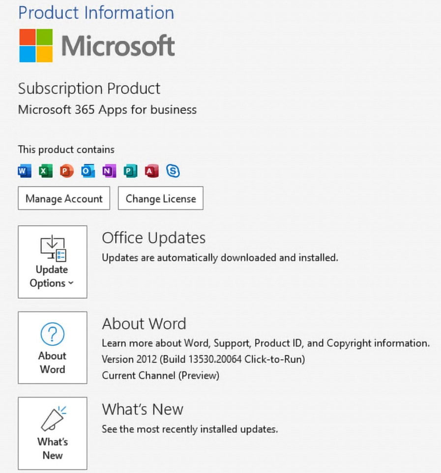Select the Subscription Product heading
Image resolution: width=441 pixels, height=473 pixels.
click(x=89, y=89)
